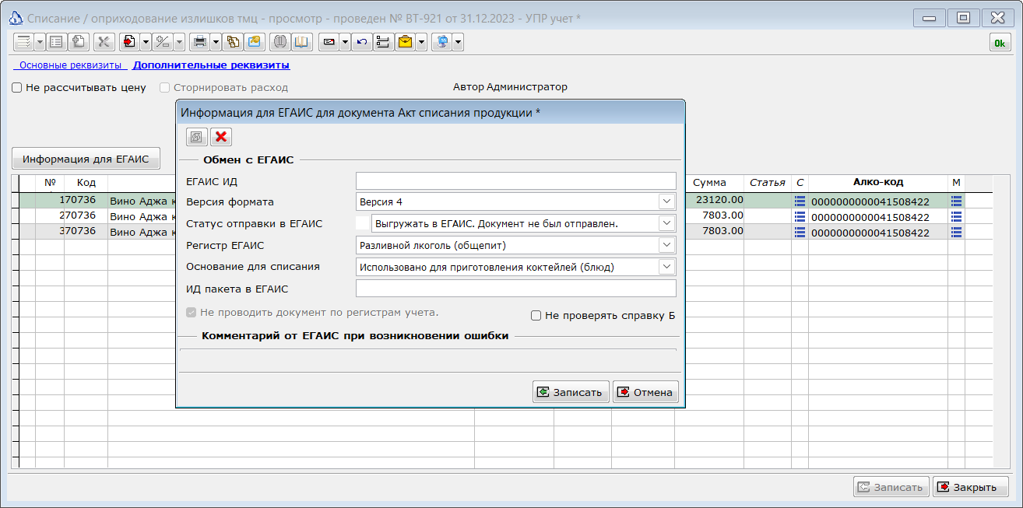This screenshot has width=1023, height=508.
Task: Expand arrow next to network computer icon
Action: click(x=459, y=42)
